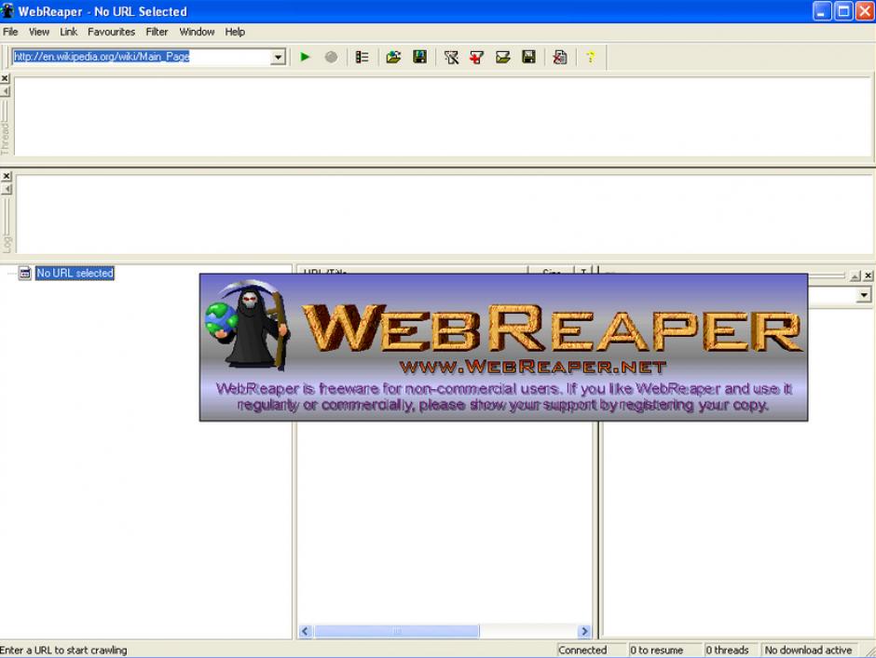Click the right pane expand arrow button

tap(855, 275)
